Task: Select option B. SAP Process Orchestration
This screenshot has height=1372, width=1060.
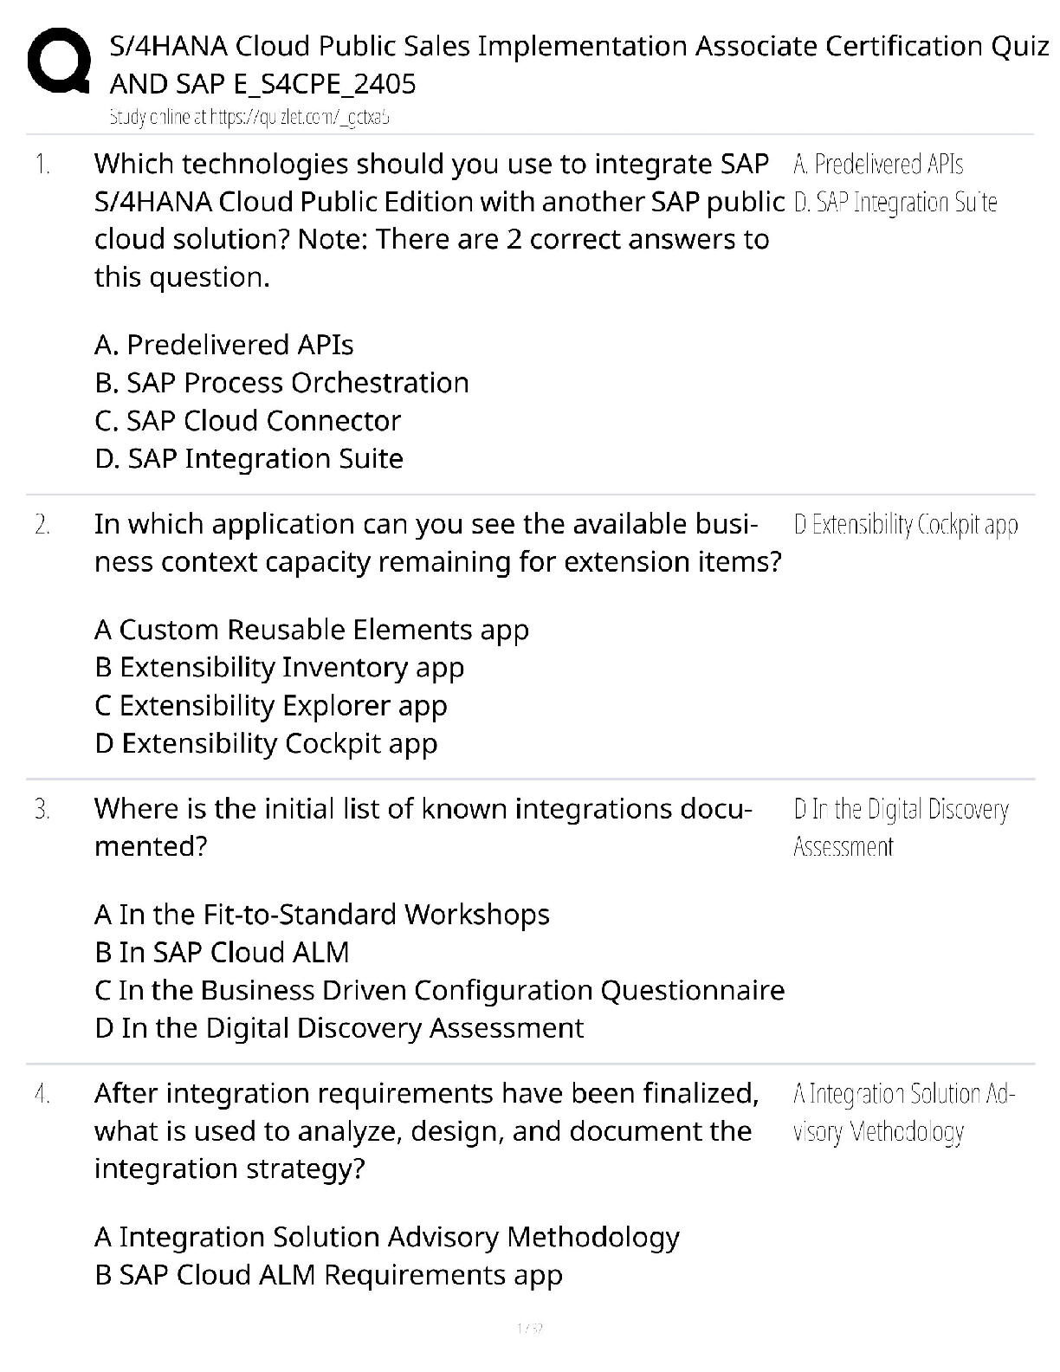Action: [281, 383]
